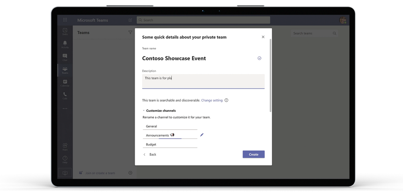Go Back to previous dialog step
The width and height of the screenshot is (403, 196).
click(x=150, y=155)
